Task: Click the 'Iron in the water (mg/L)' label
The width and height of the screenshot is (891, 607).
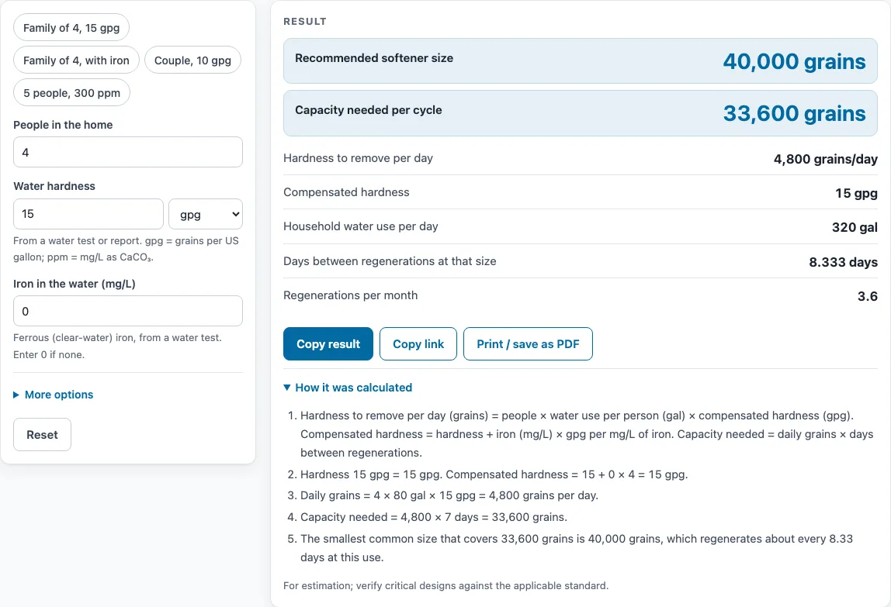Action: (x=75, y=284)
